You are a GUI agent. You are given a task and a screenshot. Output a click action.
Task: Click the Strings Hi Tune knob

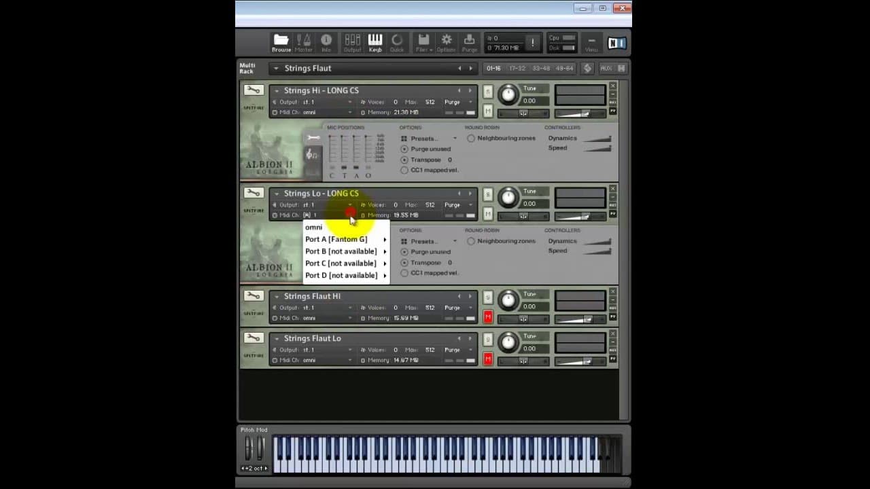pyautogui.click(x=508, y=94)
